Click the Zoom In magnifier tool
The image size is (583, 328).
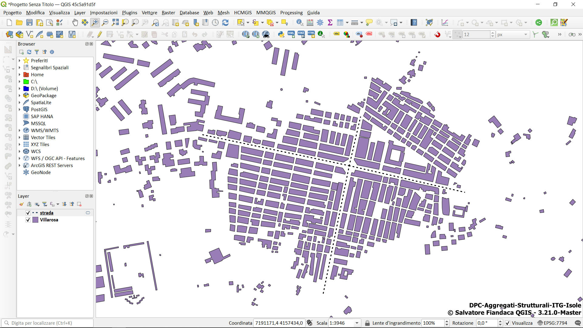[x=95, y=22]
